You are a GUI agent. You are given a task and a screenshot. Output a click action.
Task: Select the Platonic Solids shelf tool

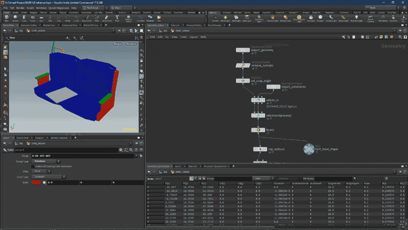click(x=129, y=18)
